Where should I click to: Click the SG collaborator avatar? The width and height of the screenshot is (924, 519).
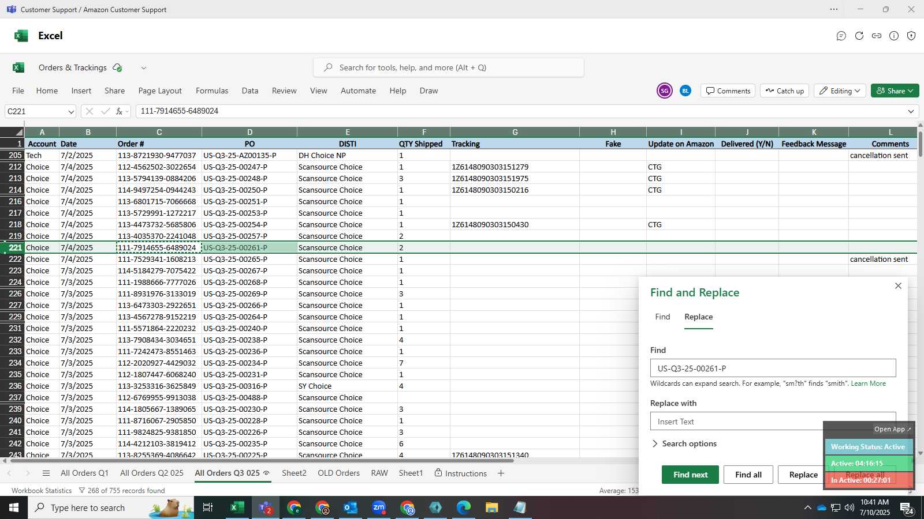(665, 91)
